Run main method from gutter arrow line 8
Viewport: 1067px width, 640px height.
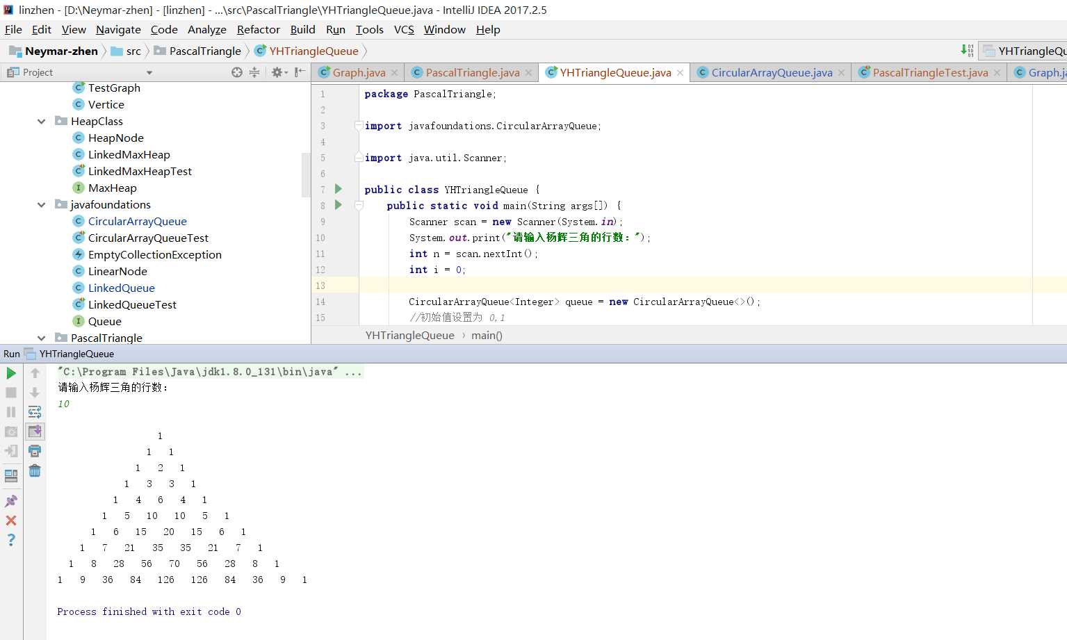pyautogui.click(x=339, y=205)
